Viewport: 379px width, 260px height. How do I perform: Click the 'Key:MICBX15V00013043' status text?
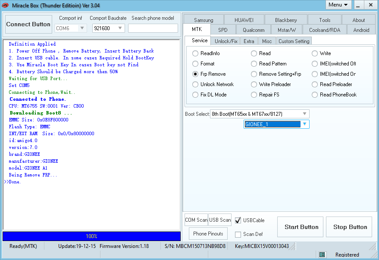point(262,246)
